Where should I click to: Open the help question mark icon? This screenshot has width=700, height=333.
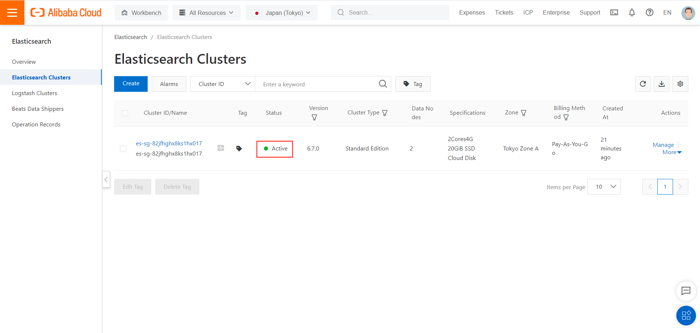tap(649, 12)
